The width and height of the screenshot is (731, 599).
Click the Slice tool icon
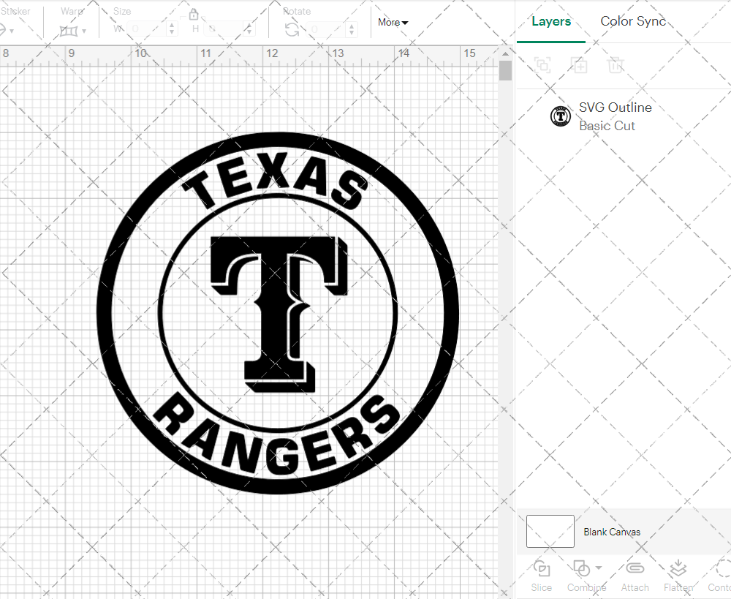click(x=542, y=569)
